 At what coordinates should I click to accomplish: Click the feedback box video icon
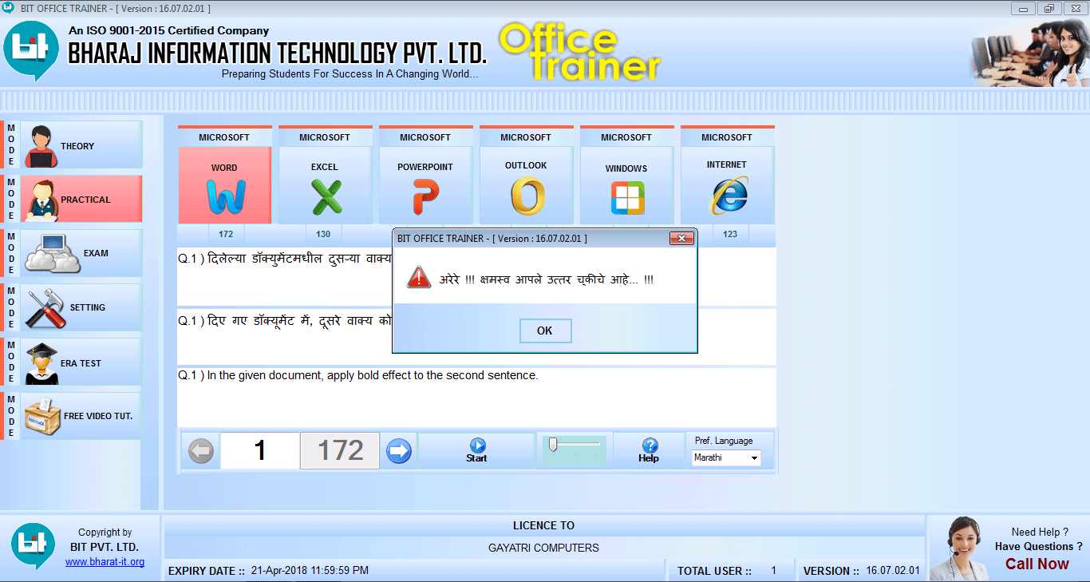(42, 417)
